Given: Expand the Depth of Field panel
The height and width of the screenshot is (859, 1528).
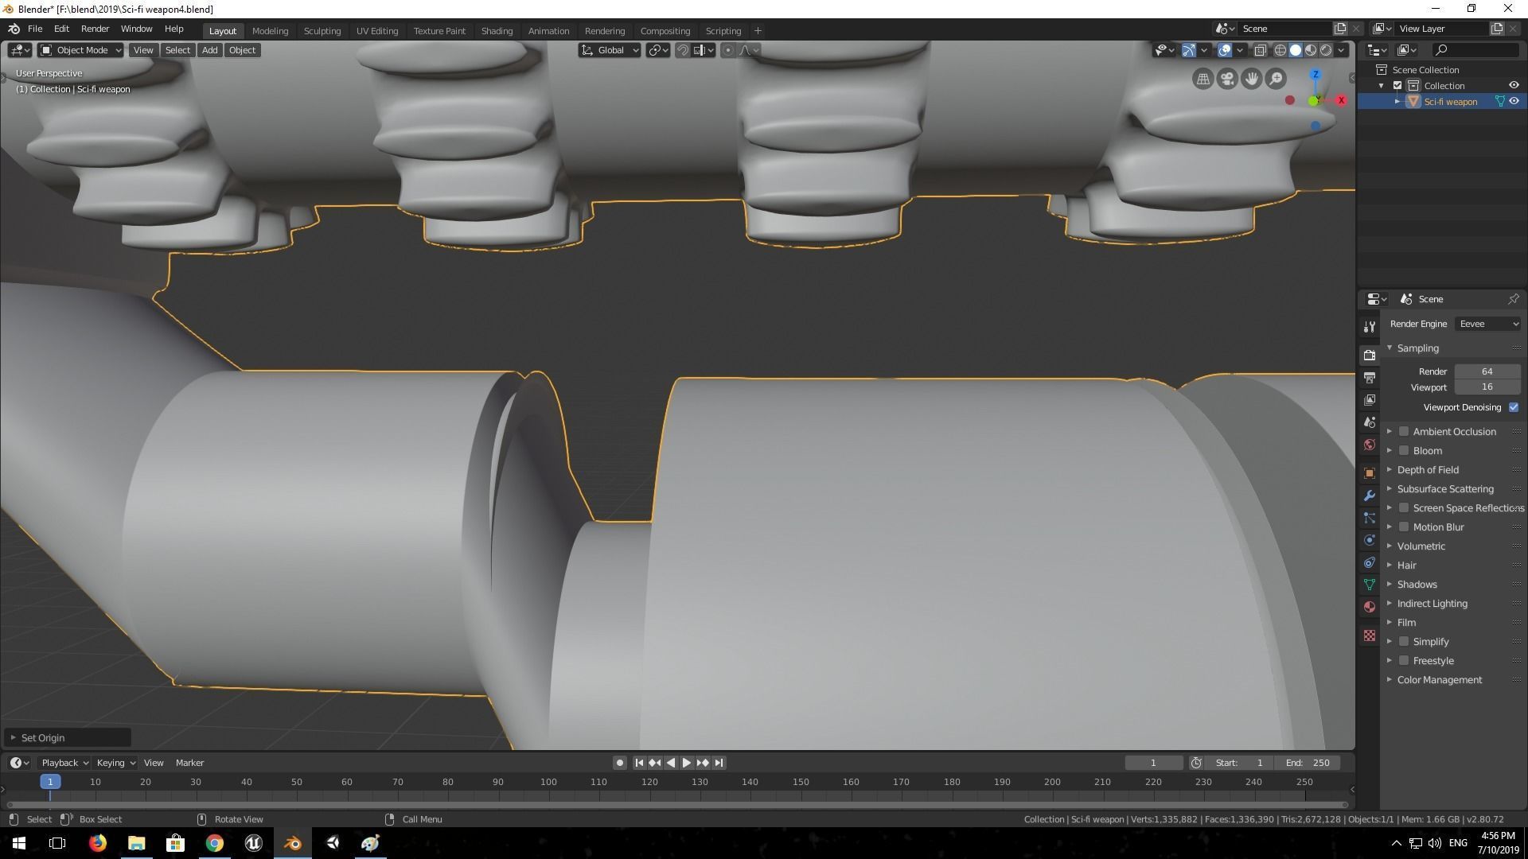Looking at the screenshot, I should pyautogui.click(x=1428, y=470).
